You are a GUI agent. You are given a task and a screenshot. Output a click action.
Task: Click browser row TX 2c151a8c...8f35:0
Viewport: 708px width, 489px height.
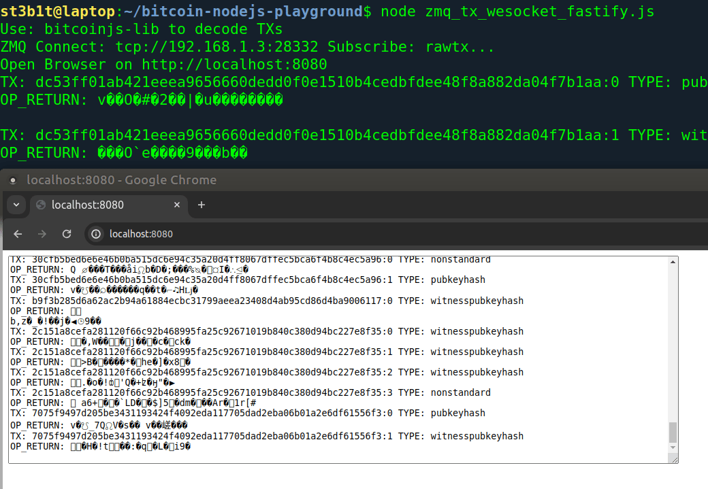[x=267, y=332]
